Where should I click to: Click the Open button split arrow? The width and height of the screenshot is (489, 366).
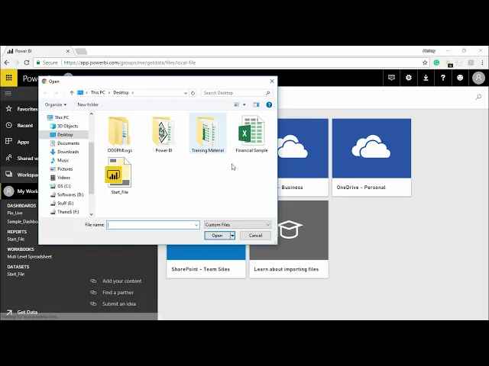pyautogui.click(x=232, y=236)
